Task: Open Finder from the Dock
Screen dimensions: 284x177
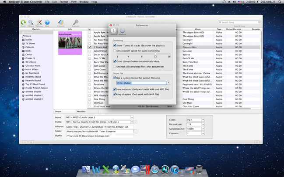Action: tap(86, 170)
